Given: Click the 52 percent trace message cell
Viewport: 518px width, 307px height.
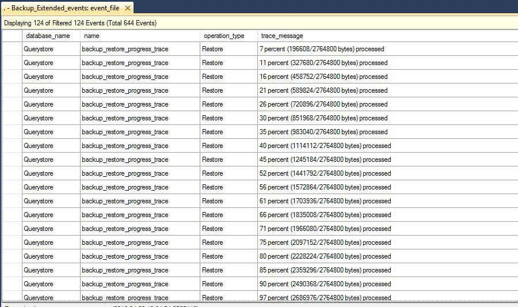Looking at the screenshot, I should [x=325, y=173].
